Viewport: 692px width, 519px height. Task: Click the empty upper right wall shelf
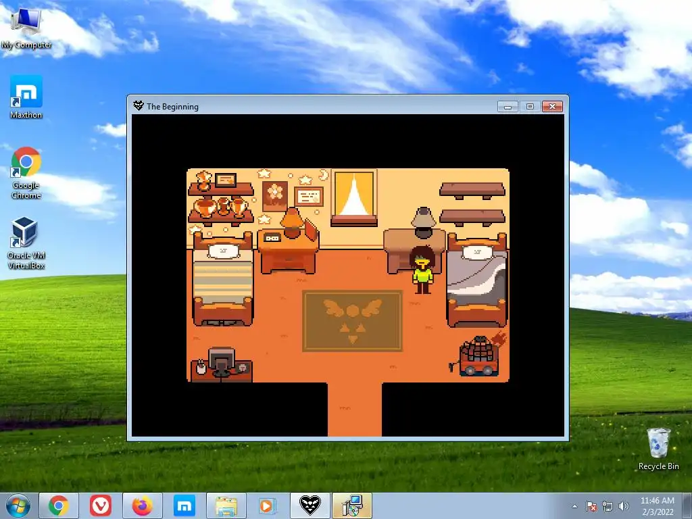(x=472, y=191)
